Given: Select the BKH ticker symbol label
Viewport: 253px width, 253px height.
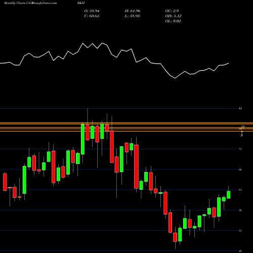Looking at the screenshot, I should pos(81,3).
